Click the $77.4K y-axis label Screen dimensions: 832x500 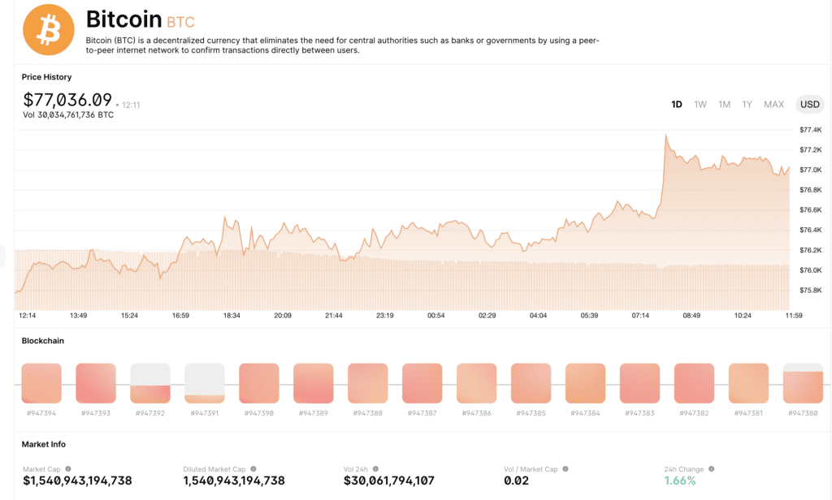tap(811, 129)
